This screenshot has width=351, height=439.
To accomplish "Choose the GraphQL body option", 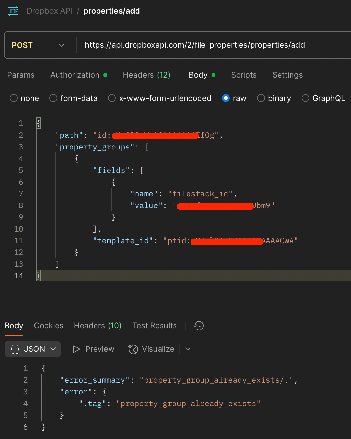I will coord(305,98).
